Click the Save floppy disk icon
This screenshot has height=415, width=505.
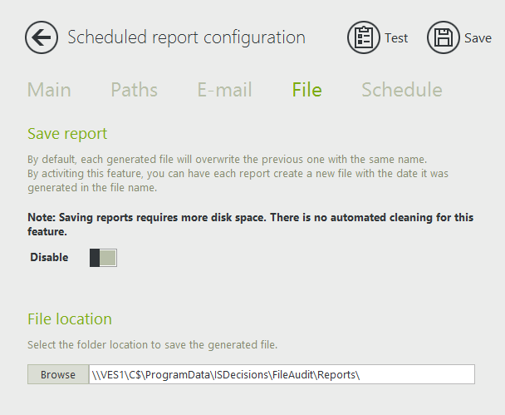[444, 37]
